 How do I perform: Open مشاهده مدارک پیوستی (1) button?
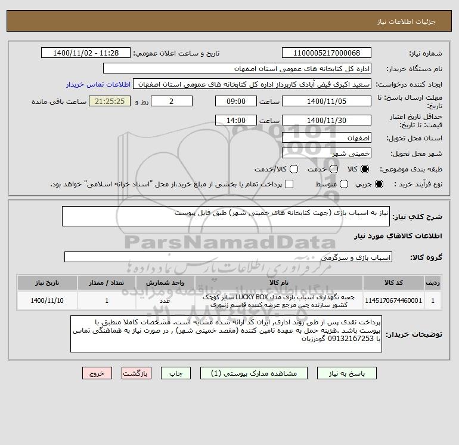pos(254,373)
